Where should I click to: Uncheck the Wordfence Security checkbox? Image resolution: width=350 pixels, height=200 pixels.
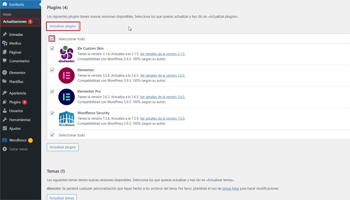[52, 113]
